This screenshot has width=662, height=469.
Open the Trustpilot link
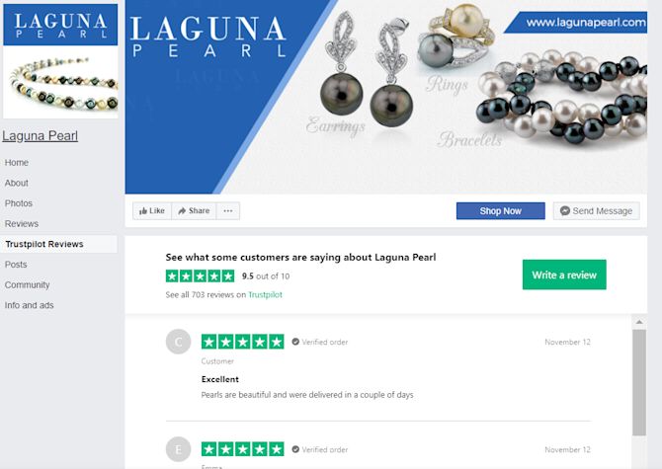(x=265, y=294)
